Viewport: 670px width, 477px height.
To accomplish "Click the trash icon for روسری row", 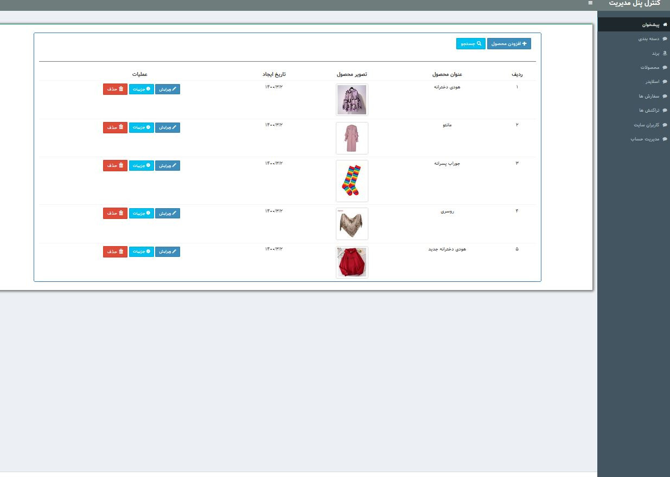I will [x=121, y=214].
